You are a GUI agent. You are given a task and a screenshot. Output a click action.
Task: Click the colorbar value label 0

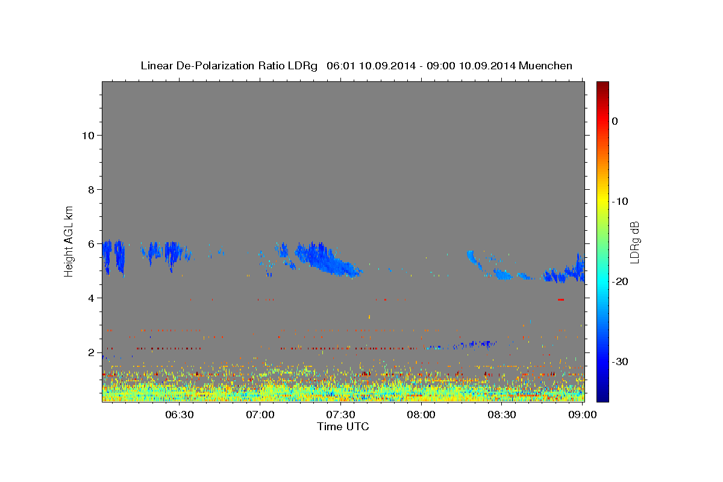615,121
